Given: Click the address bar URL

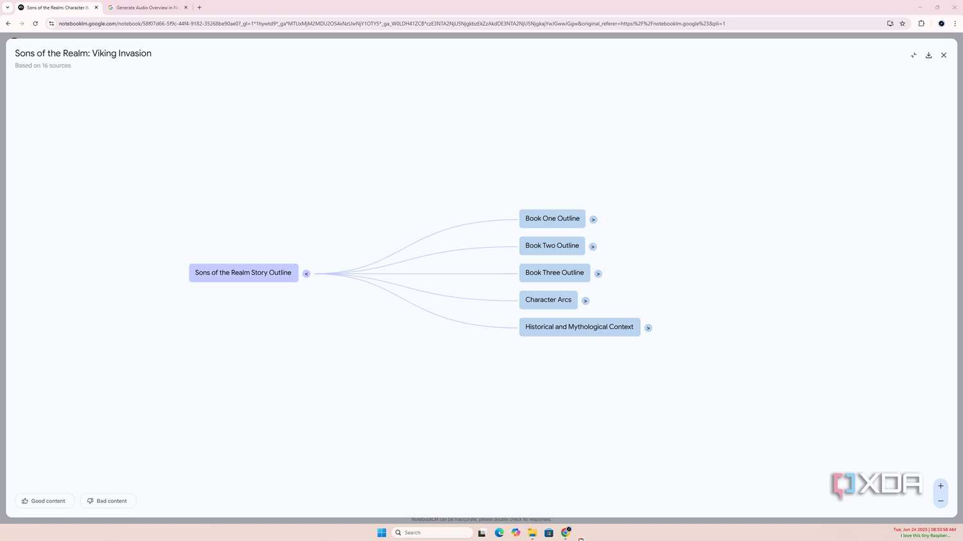Looking at the screenshot, I should click(x=392, y=24).
